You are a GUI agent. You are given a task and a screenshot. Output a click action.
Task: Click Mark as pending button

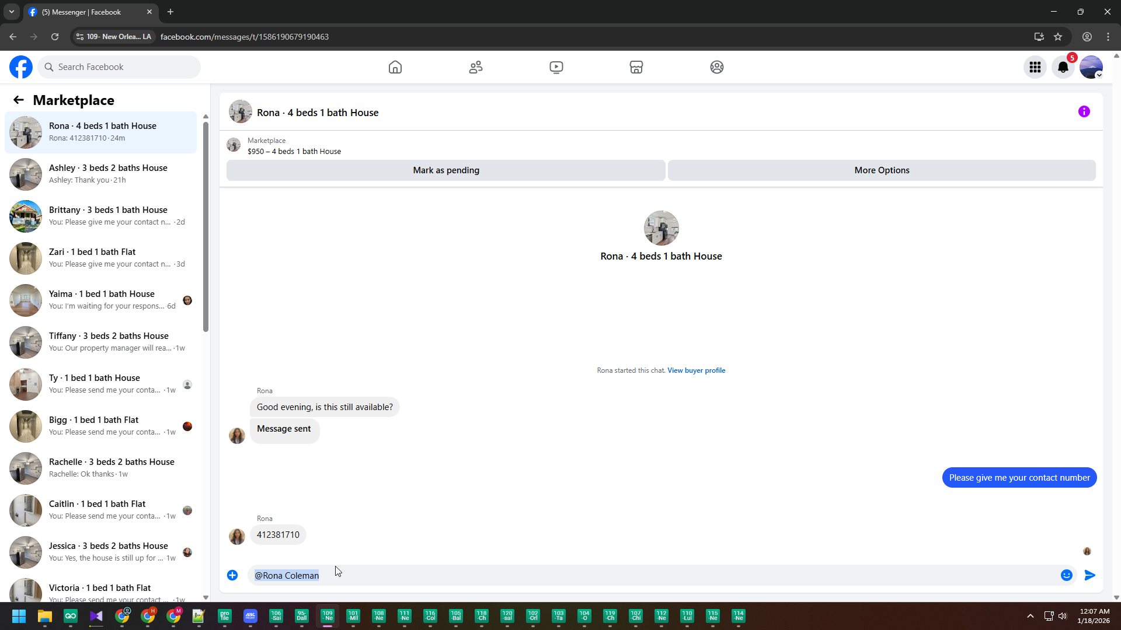click(446, 170)
